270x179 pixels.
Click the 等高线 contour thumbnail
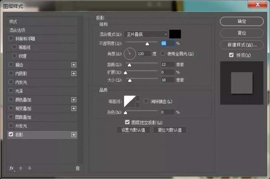point(130,102)
